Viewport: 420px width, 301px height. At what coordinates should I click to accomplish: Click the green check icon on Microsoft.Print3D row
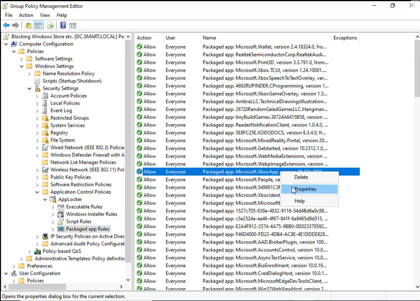click(x=139, y=62)
